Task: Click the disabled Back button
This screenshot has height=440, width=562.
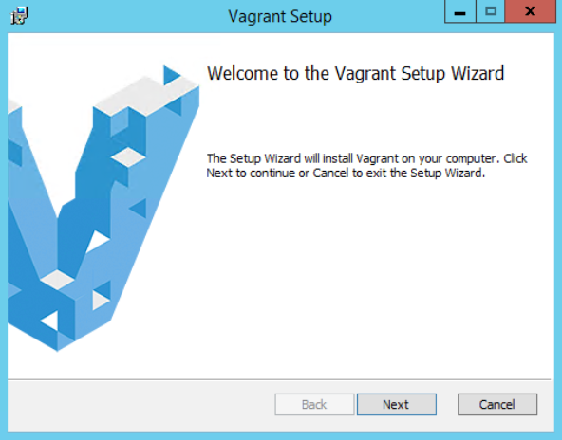Action: (x=314, y=405)
